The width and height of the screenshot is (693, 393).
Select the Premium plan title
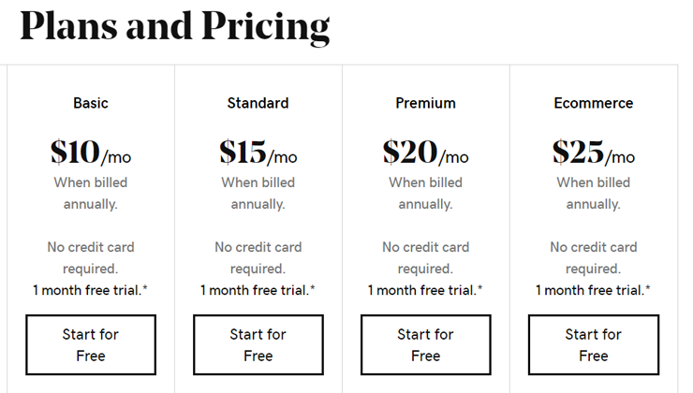pos(425,103)
